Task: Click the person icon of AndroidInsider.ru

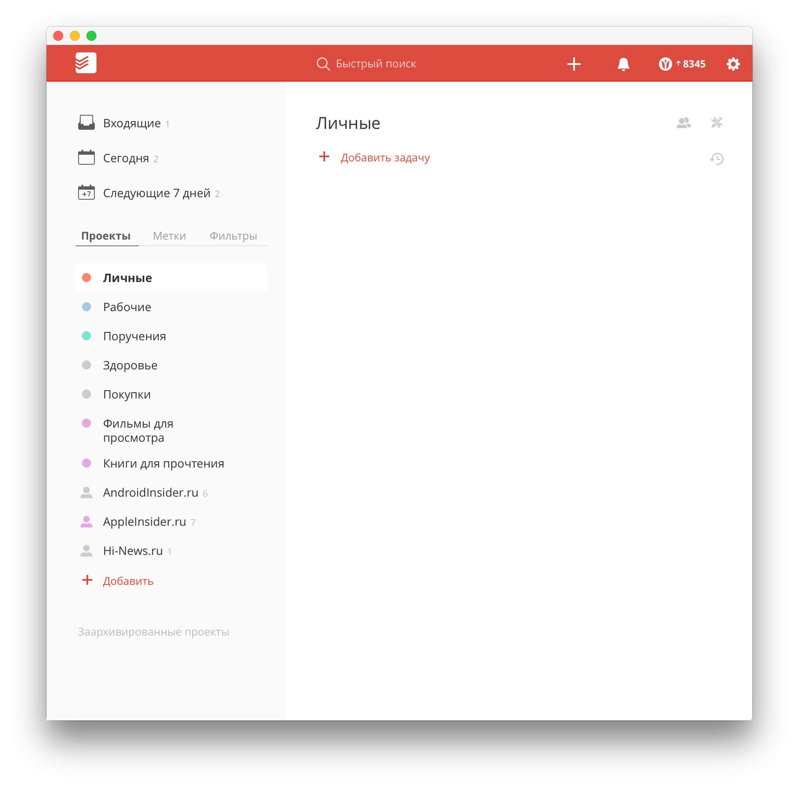Action: coord(86,492)
